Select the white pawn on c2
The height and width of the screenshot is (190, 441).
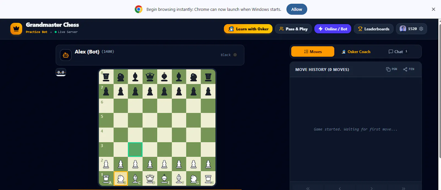click(135, 164)
